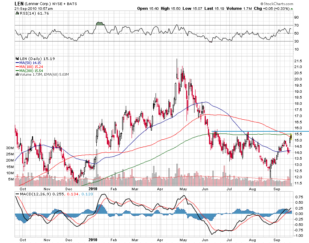
Task: Click the red 0.134 MACD signal value
Action: point(72,194)
